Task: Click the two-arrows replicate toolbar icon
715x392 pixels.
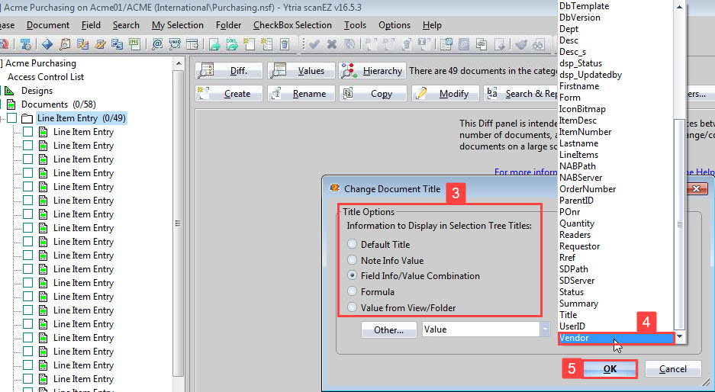Action: coord(118,43)
